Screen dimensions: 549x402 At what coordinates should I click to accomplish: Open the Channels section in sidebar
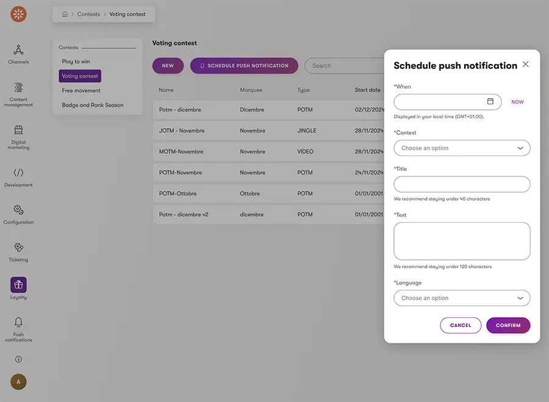[18, 51]
